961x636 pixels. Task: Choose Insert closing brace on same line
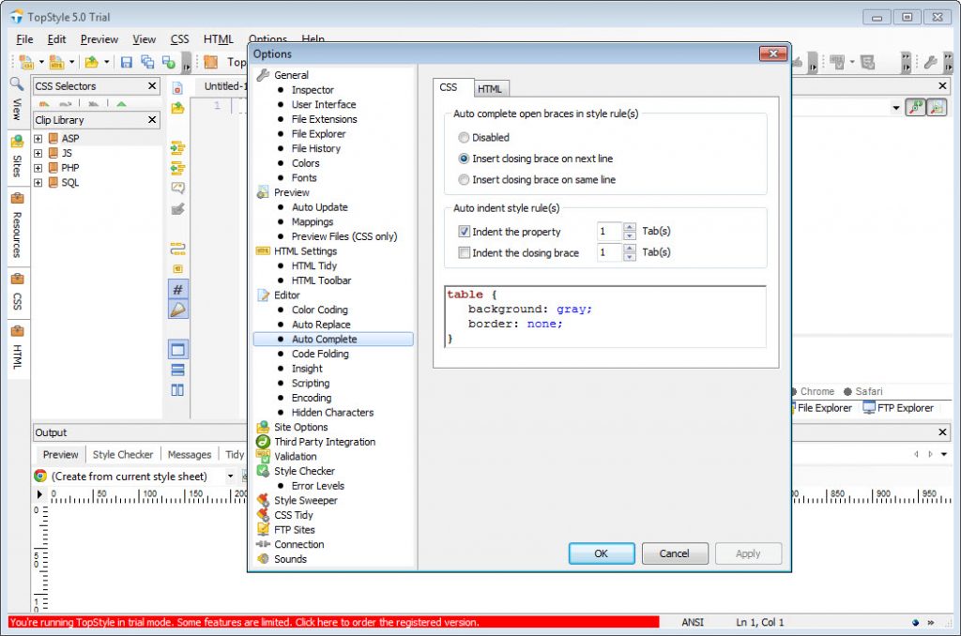pos(464,180)
